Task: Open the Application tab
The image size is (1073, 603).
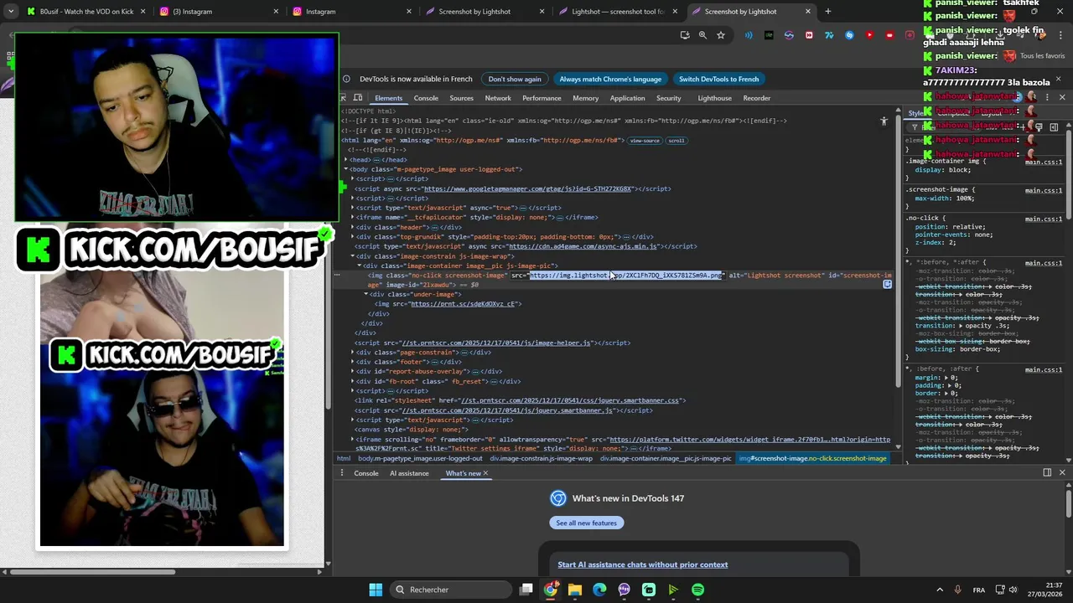Action: pos(627,98)
